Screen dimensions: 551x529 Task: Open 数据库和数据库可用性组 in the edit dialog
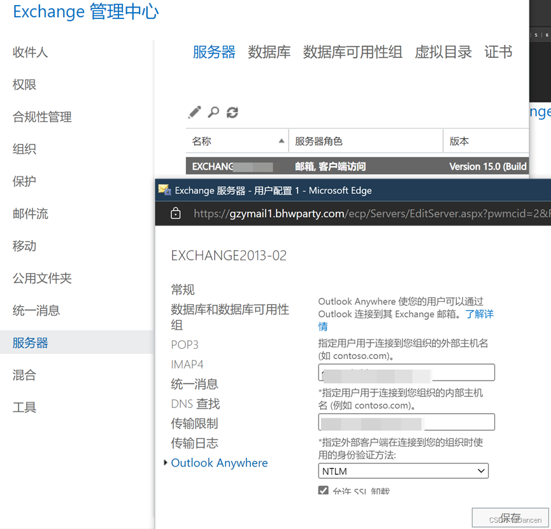pos(230,317)
